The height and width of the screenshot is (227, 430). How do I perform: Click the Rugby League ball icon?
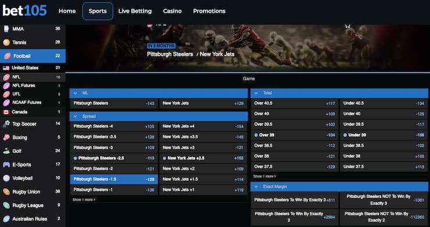[x=6, y=206]
